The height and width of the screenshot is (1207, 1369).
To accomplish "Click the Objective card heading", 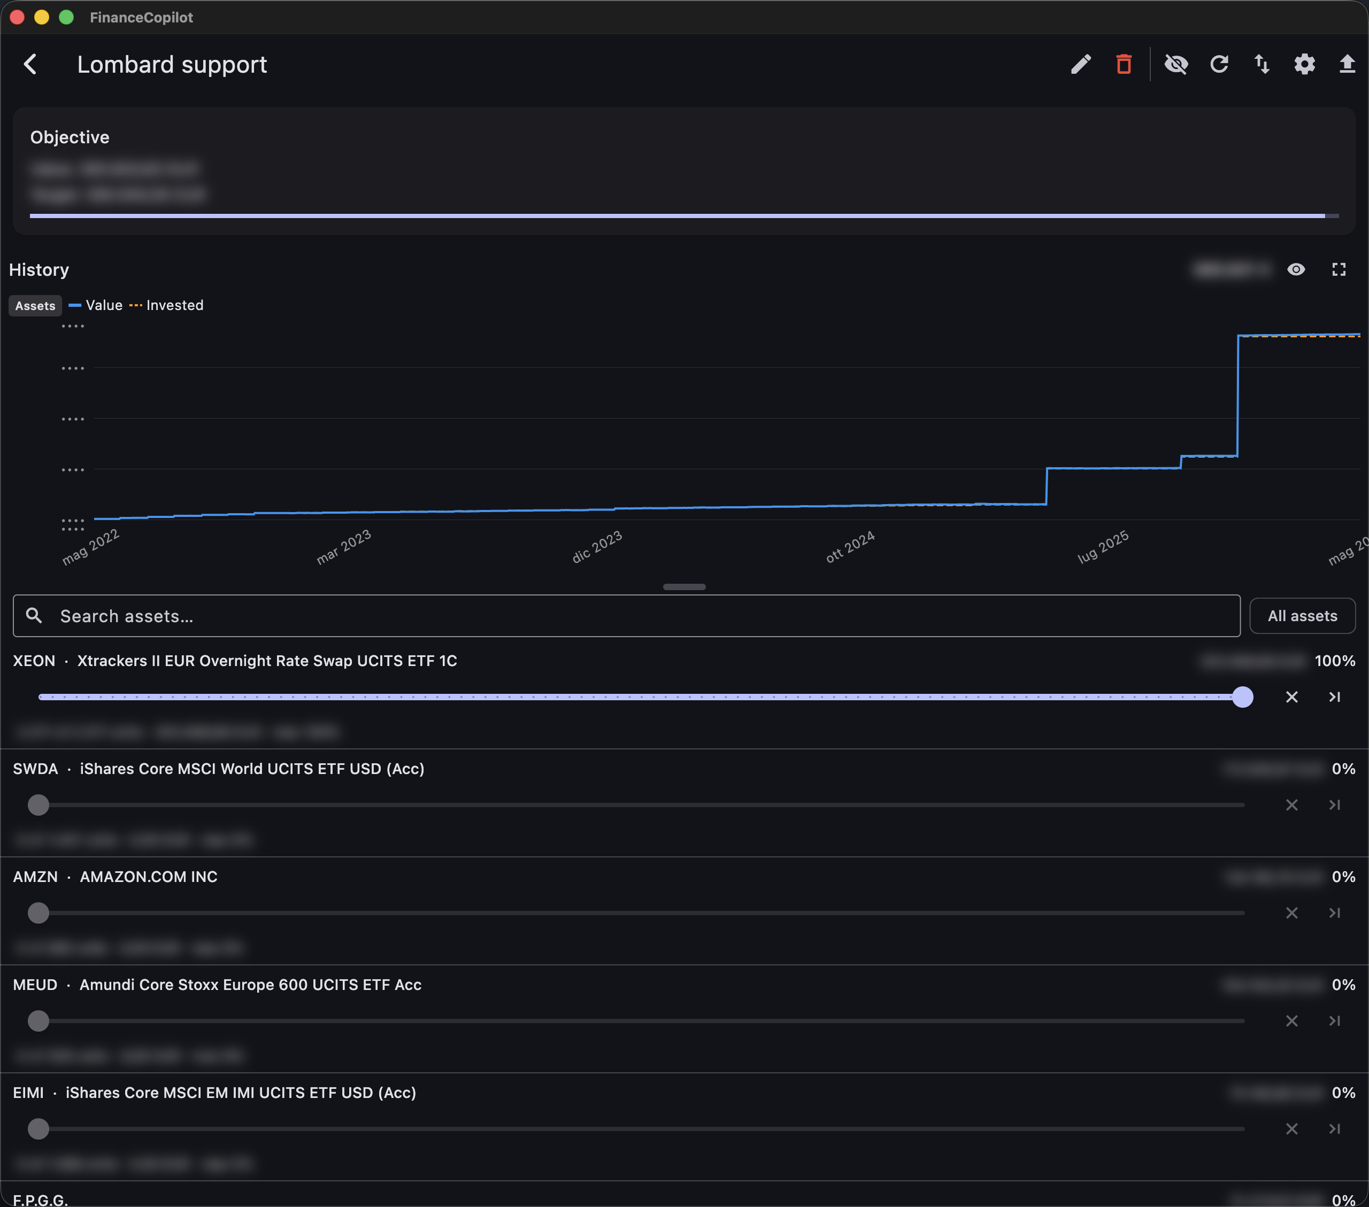I will click(70, 137).
